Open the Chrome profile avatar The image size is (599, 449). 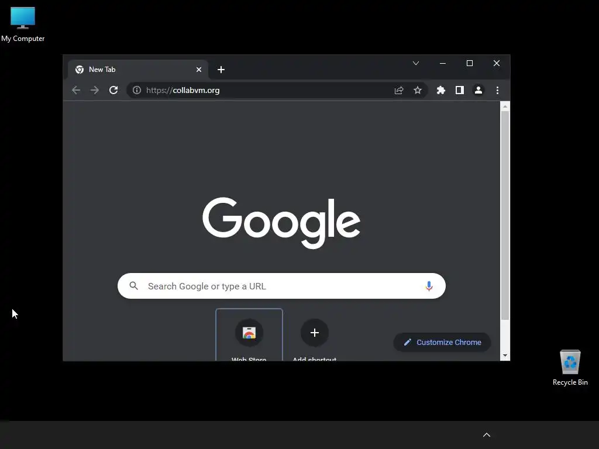click(478, 90)
